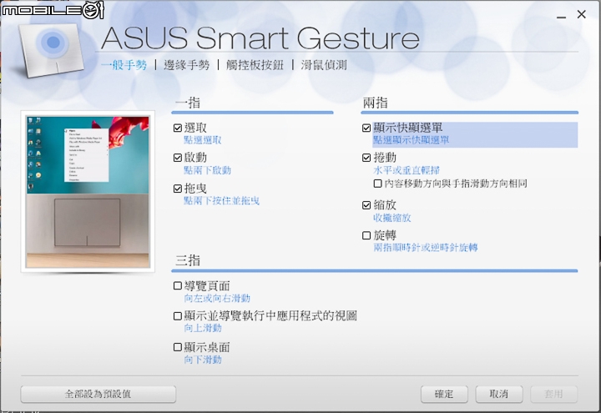
Task: Toggle the 捲動 two-finger checkbox
Action: (x=366, y=158)
